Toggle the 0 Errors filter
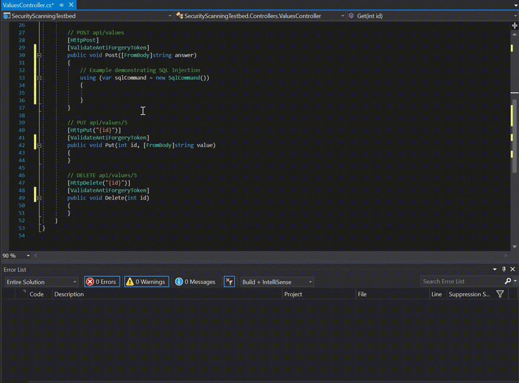The width and height of the screenshot is (519, 383). tap(102, 282)
